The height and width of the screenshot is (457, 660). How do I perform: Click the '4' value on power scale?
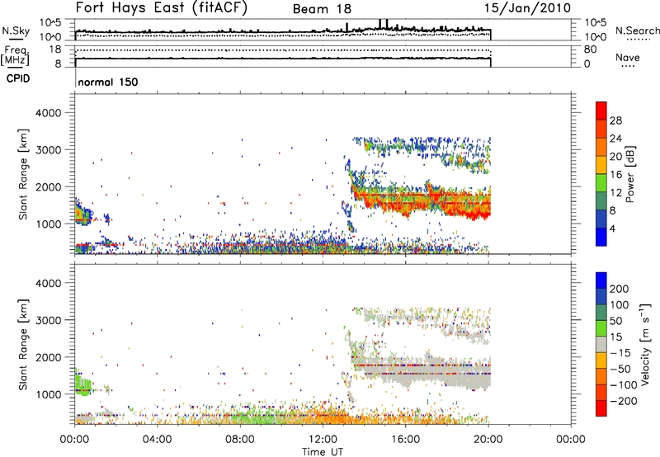coord(612,228)
